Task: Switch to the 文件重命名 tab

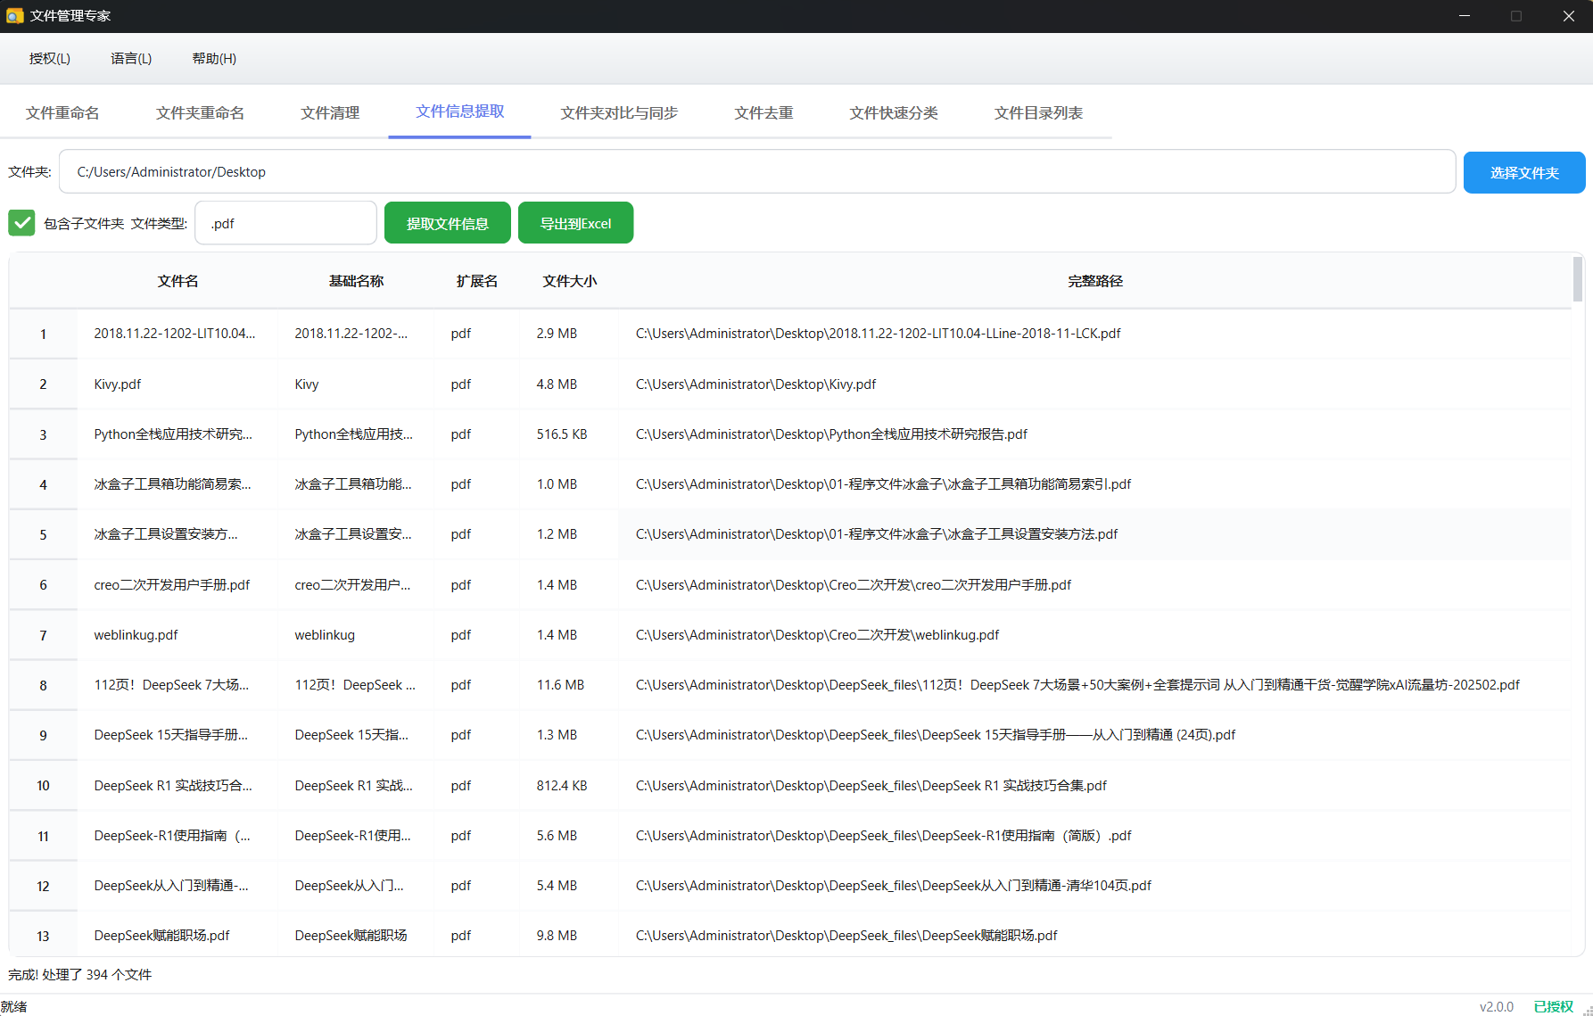Action: point(62,113)
